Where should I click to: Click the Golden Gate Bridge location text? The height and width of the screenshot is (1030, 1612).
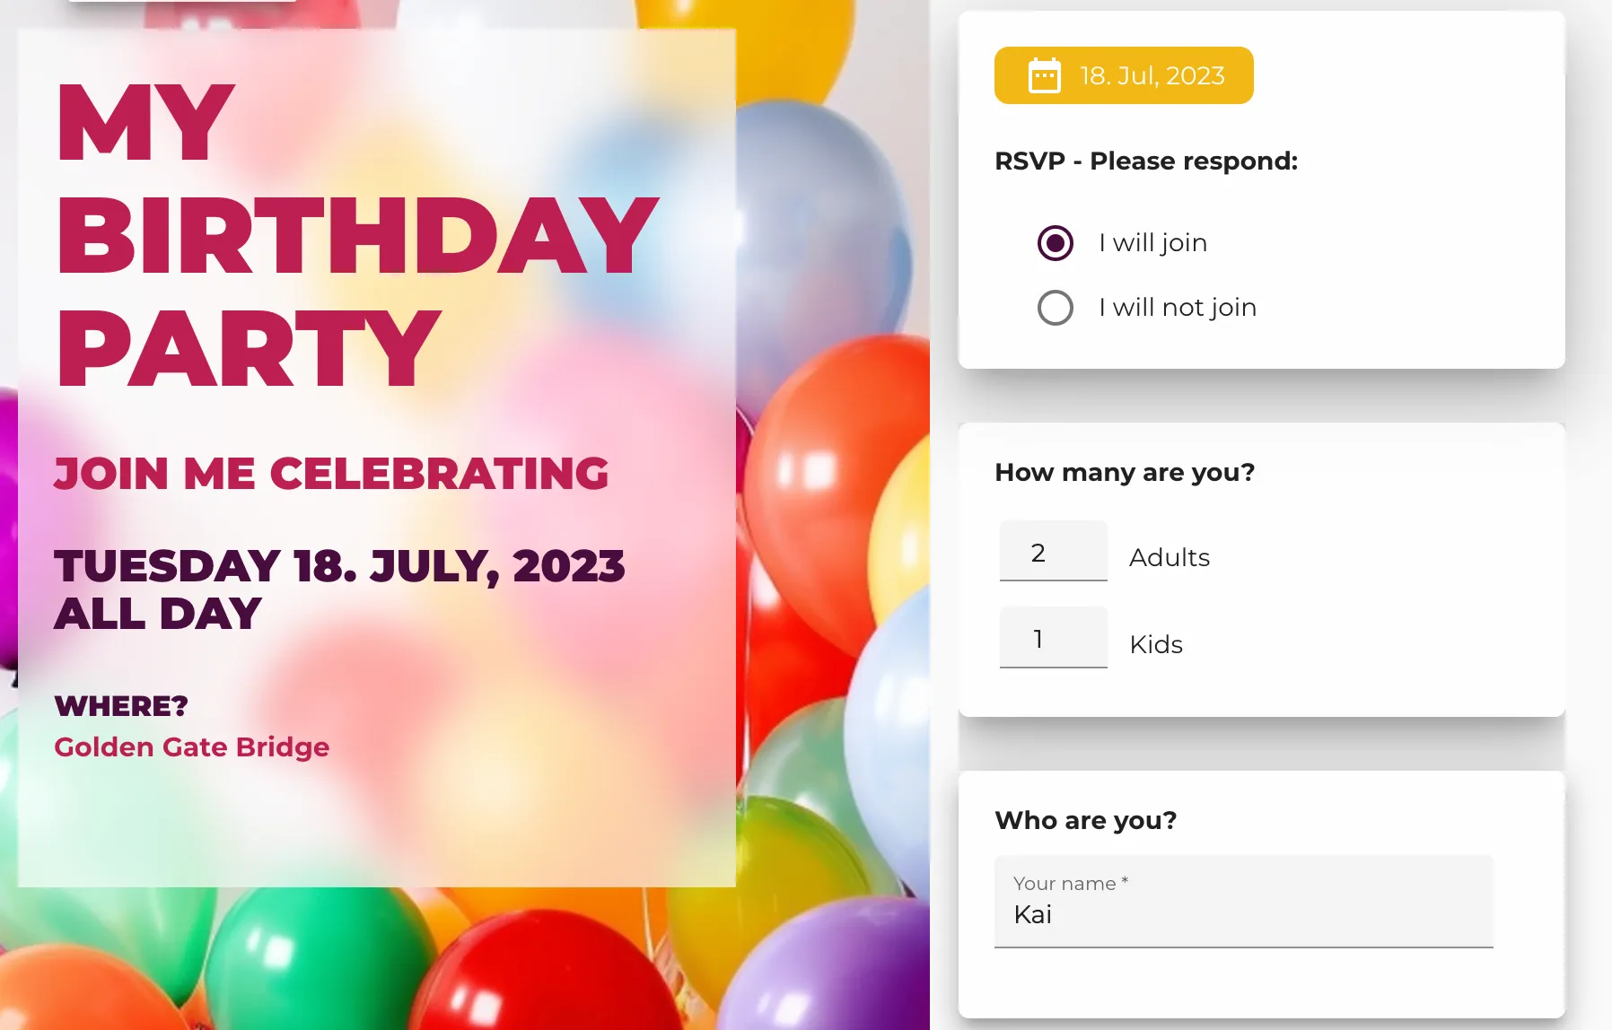191,746
